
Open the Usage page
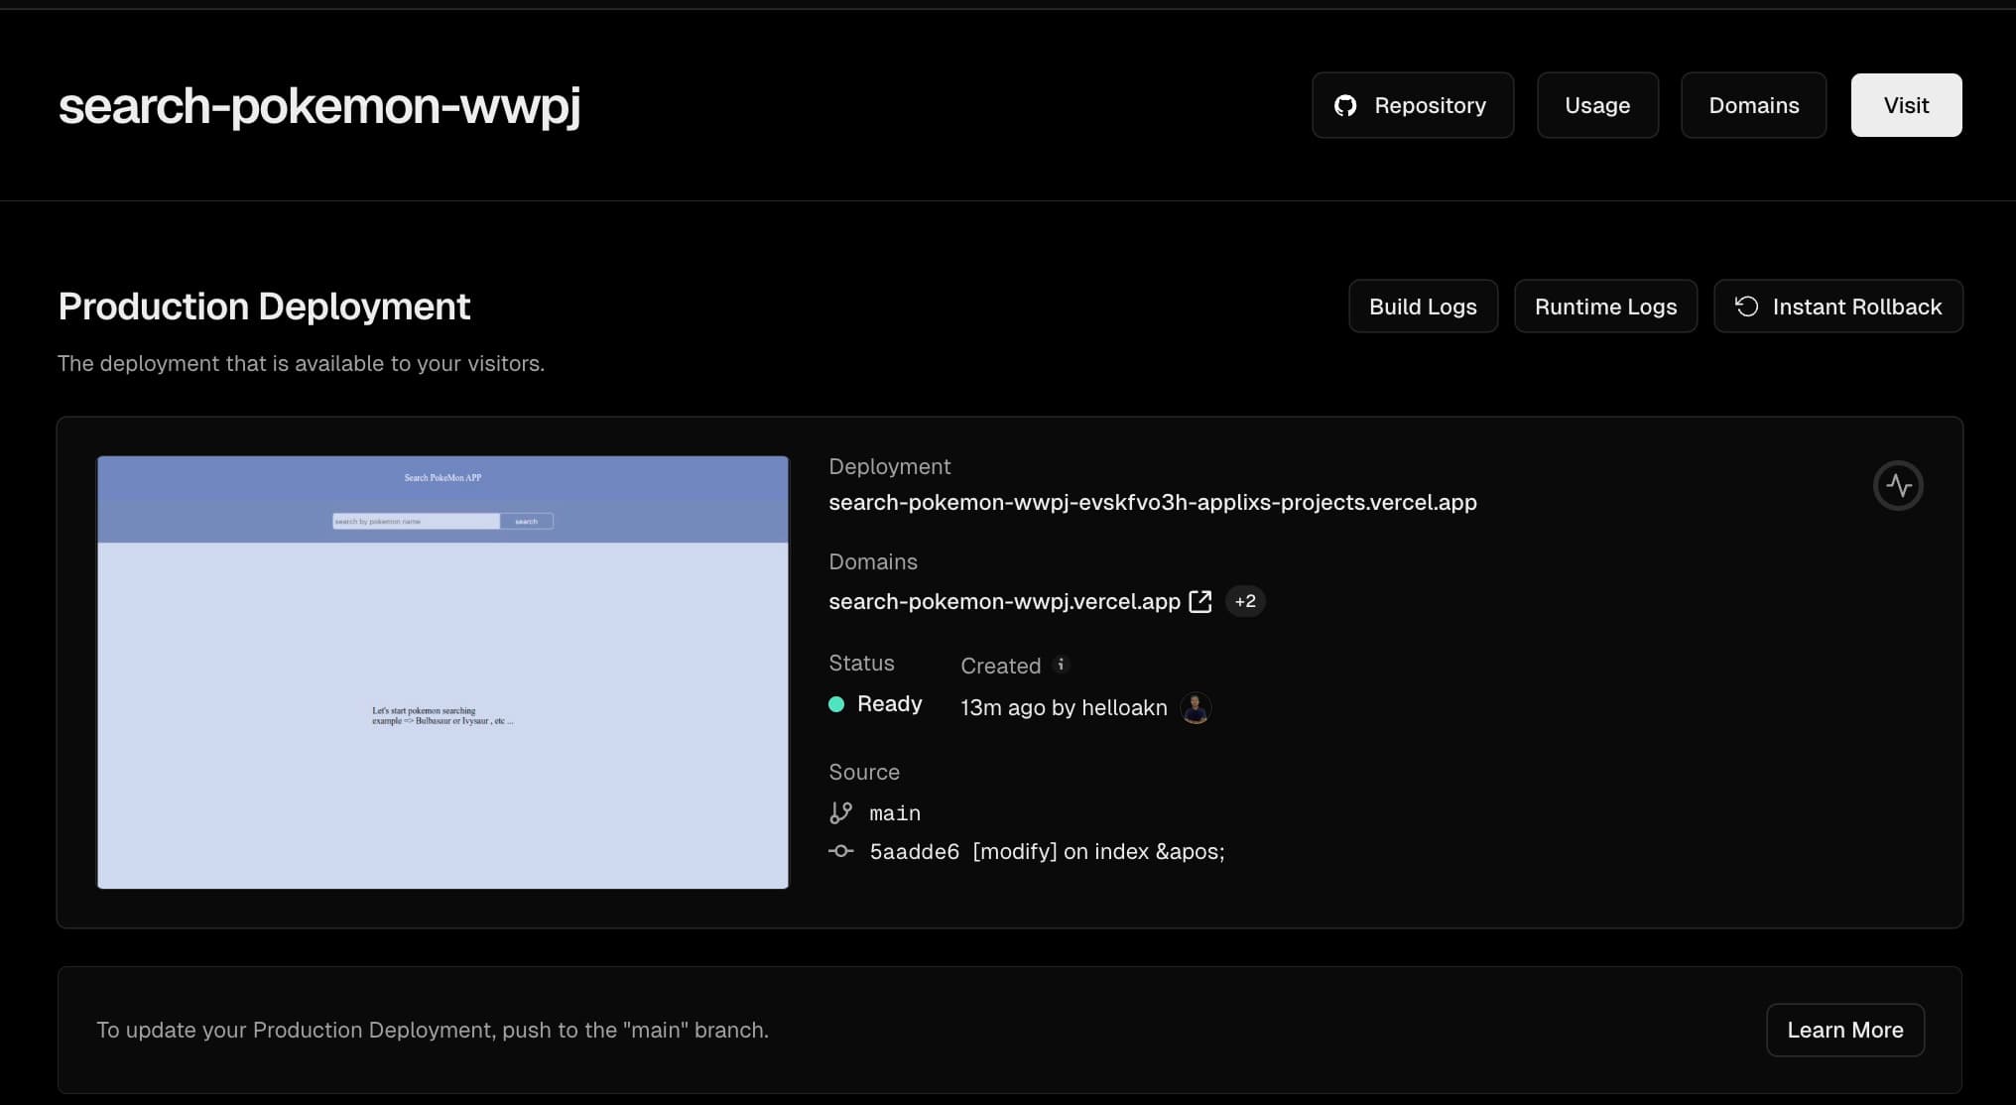click(x=1597, y=105)
